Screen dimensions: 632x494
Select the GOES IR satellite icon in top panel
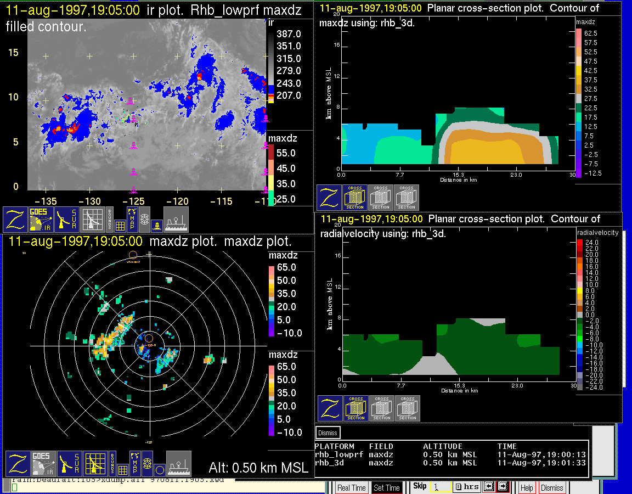42,219
